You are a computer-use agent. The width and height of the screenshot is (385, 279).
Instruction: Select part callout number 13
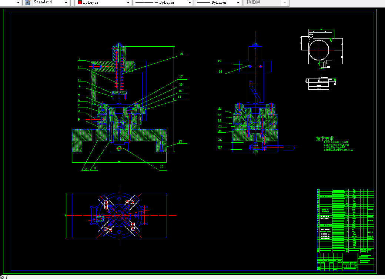(x=180, y=142)
